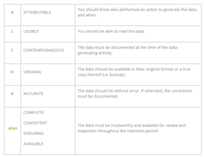Select the LEGIBLE label
The height and width of the screenshot is (157, 204).
pos(31,31)
